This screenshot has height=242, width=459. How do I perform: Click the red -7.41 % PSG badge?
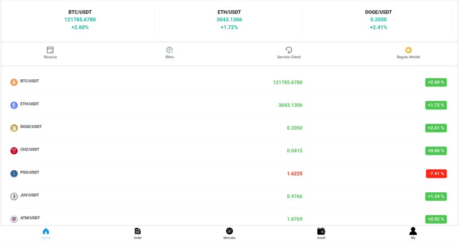tap(436, 173)
